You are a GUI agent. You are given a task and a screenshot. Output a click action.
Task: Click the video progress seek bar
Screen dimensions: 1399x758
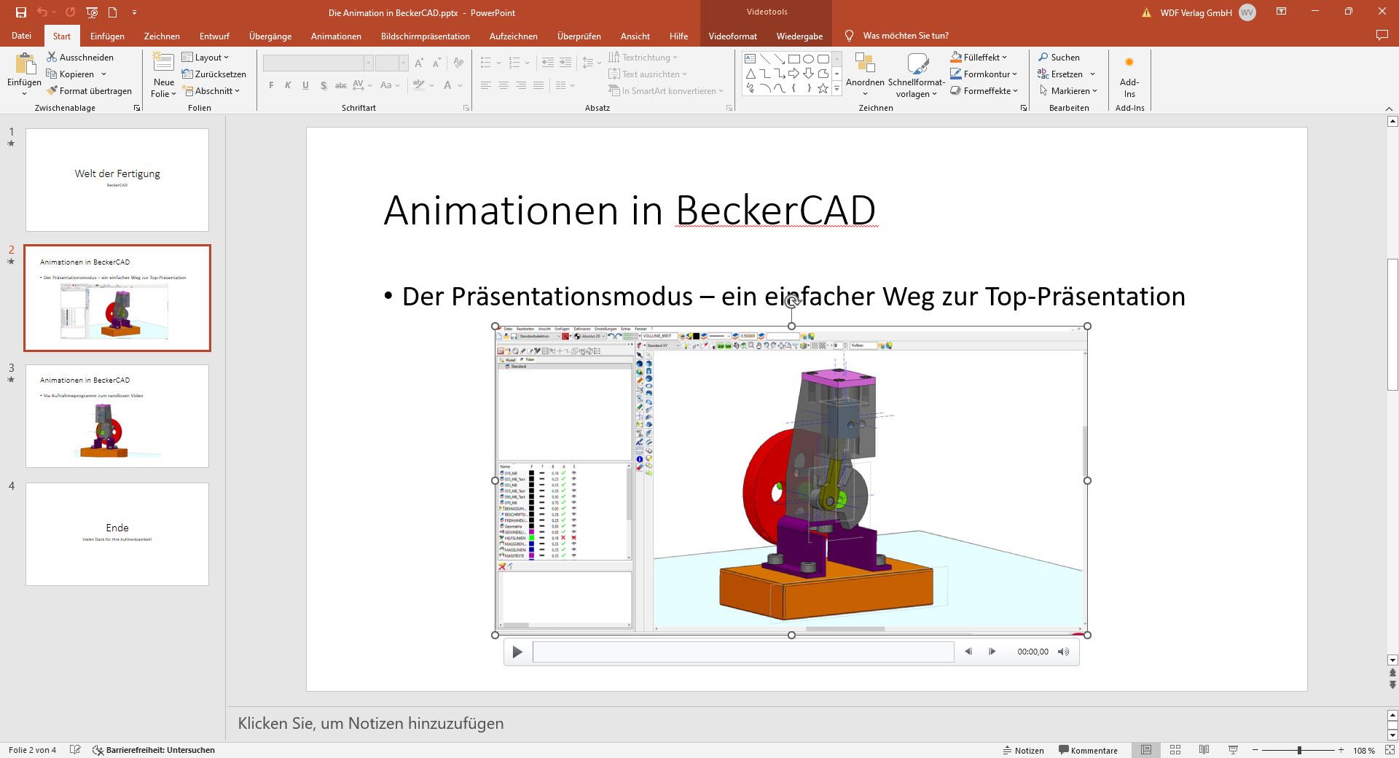click(743, 652)
